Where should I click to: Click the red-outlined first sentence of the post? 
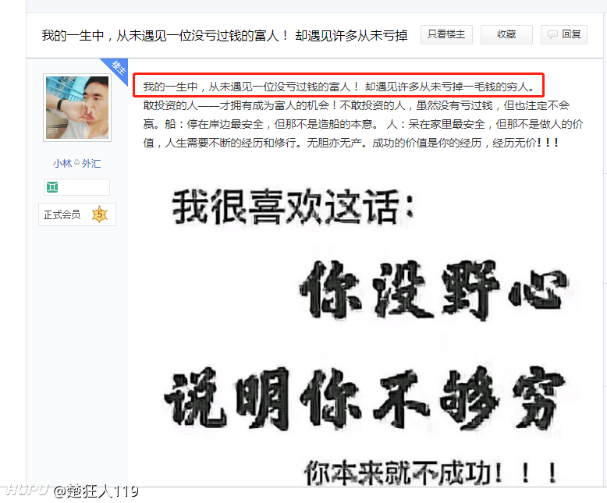tap(339, 85)
